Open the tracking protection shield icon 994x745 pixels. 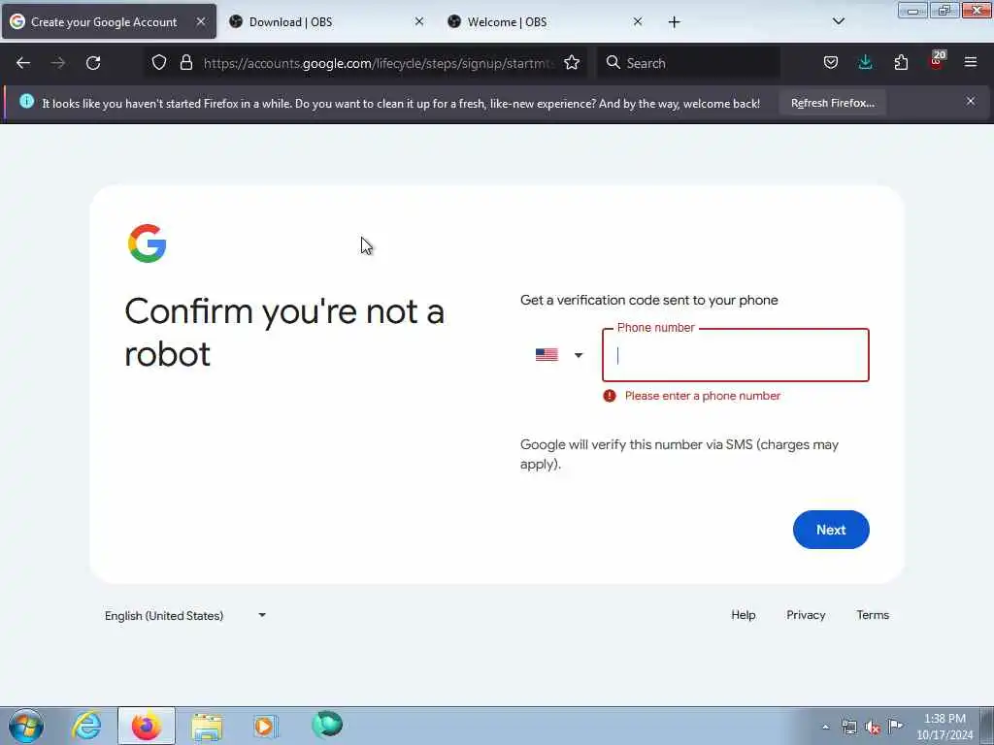pos(159,62)
